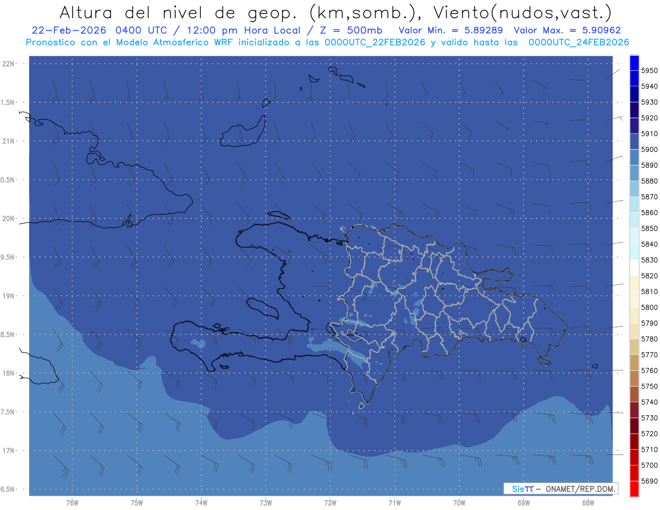Click the 5750 colorbar label
This screenshot has height=510, width=660.
point(649,386)
